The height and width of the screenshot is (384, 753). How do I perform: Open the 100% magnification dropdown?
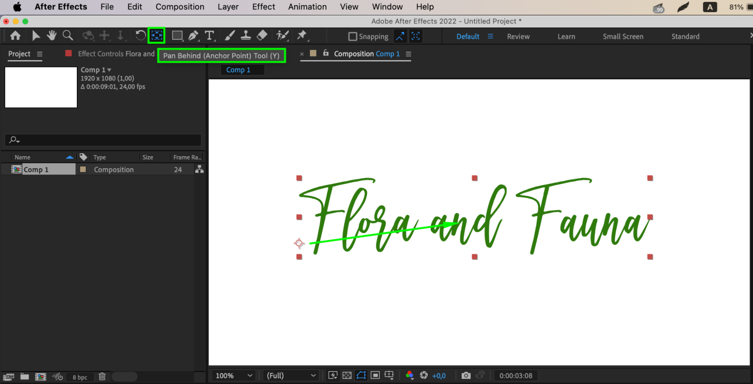pos(234,375)
